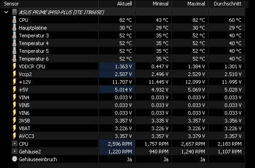Select the Gehäuseeinbruch label
255x168 pixels.
(38, 159)
